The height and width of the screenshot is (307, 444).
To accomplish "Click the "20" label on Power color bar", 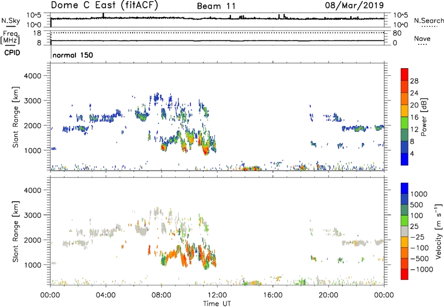I will point(414,105).
